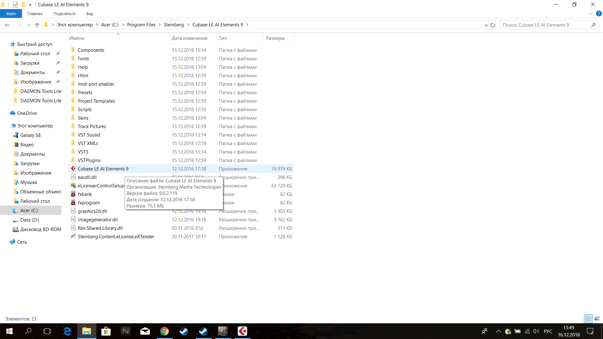Open Google Chrome from the taskbar

pyautogui.click(x=164, y=331)
